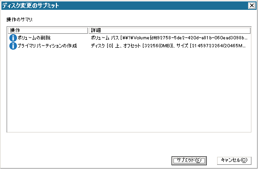Image resolution: width=258 pixels, height=169 pixels.
Task: Click the info icon beside プライマリ パーティションの作成
Action: click(13, 46)
